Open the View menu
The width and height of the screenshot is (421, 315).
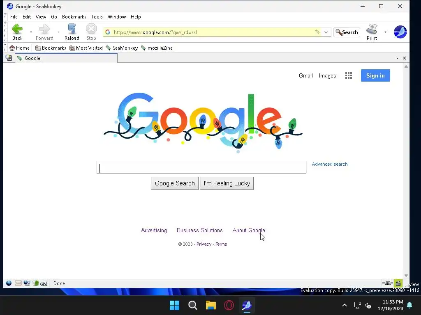41,16
